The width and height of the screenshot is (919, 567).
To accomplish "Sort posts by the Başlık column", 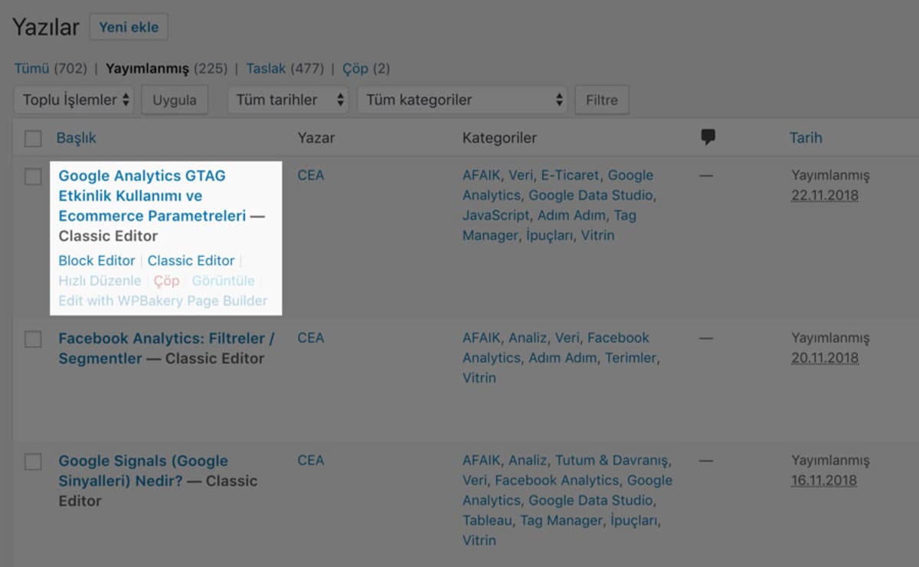I will coord(77,138).
